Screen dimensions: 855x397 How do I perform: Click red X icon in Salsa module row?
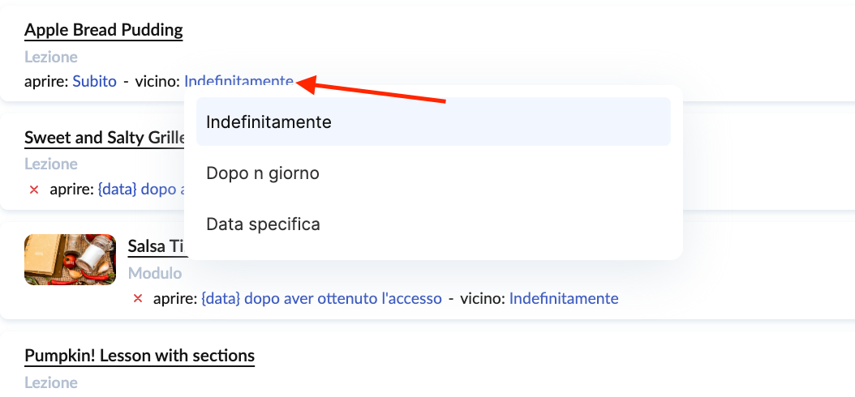(x=138, y=298)
